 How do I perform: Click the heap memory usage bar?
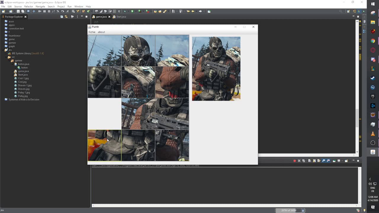tap(288, 210)
